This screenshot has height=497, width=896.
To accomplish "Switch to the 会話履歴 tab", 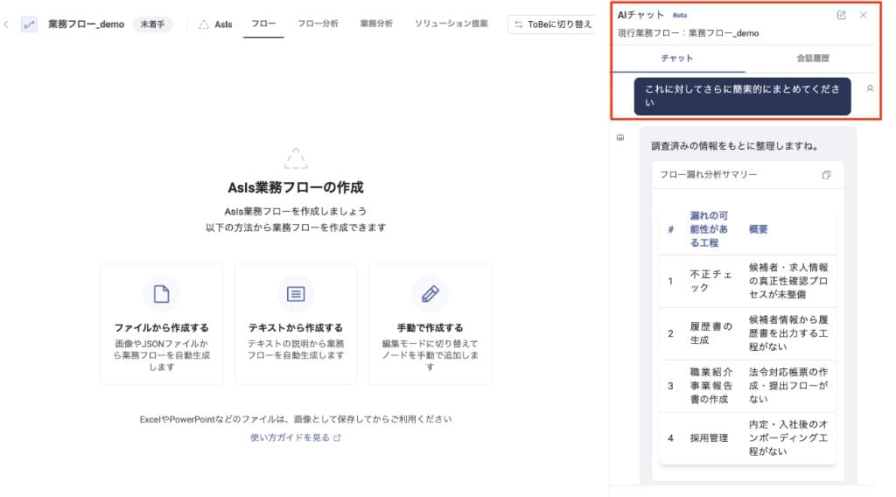I will click(x=813, y=59).
